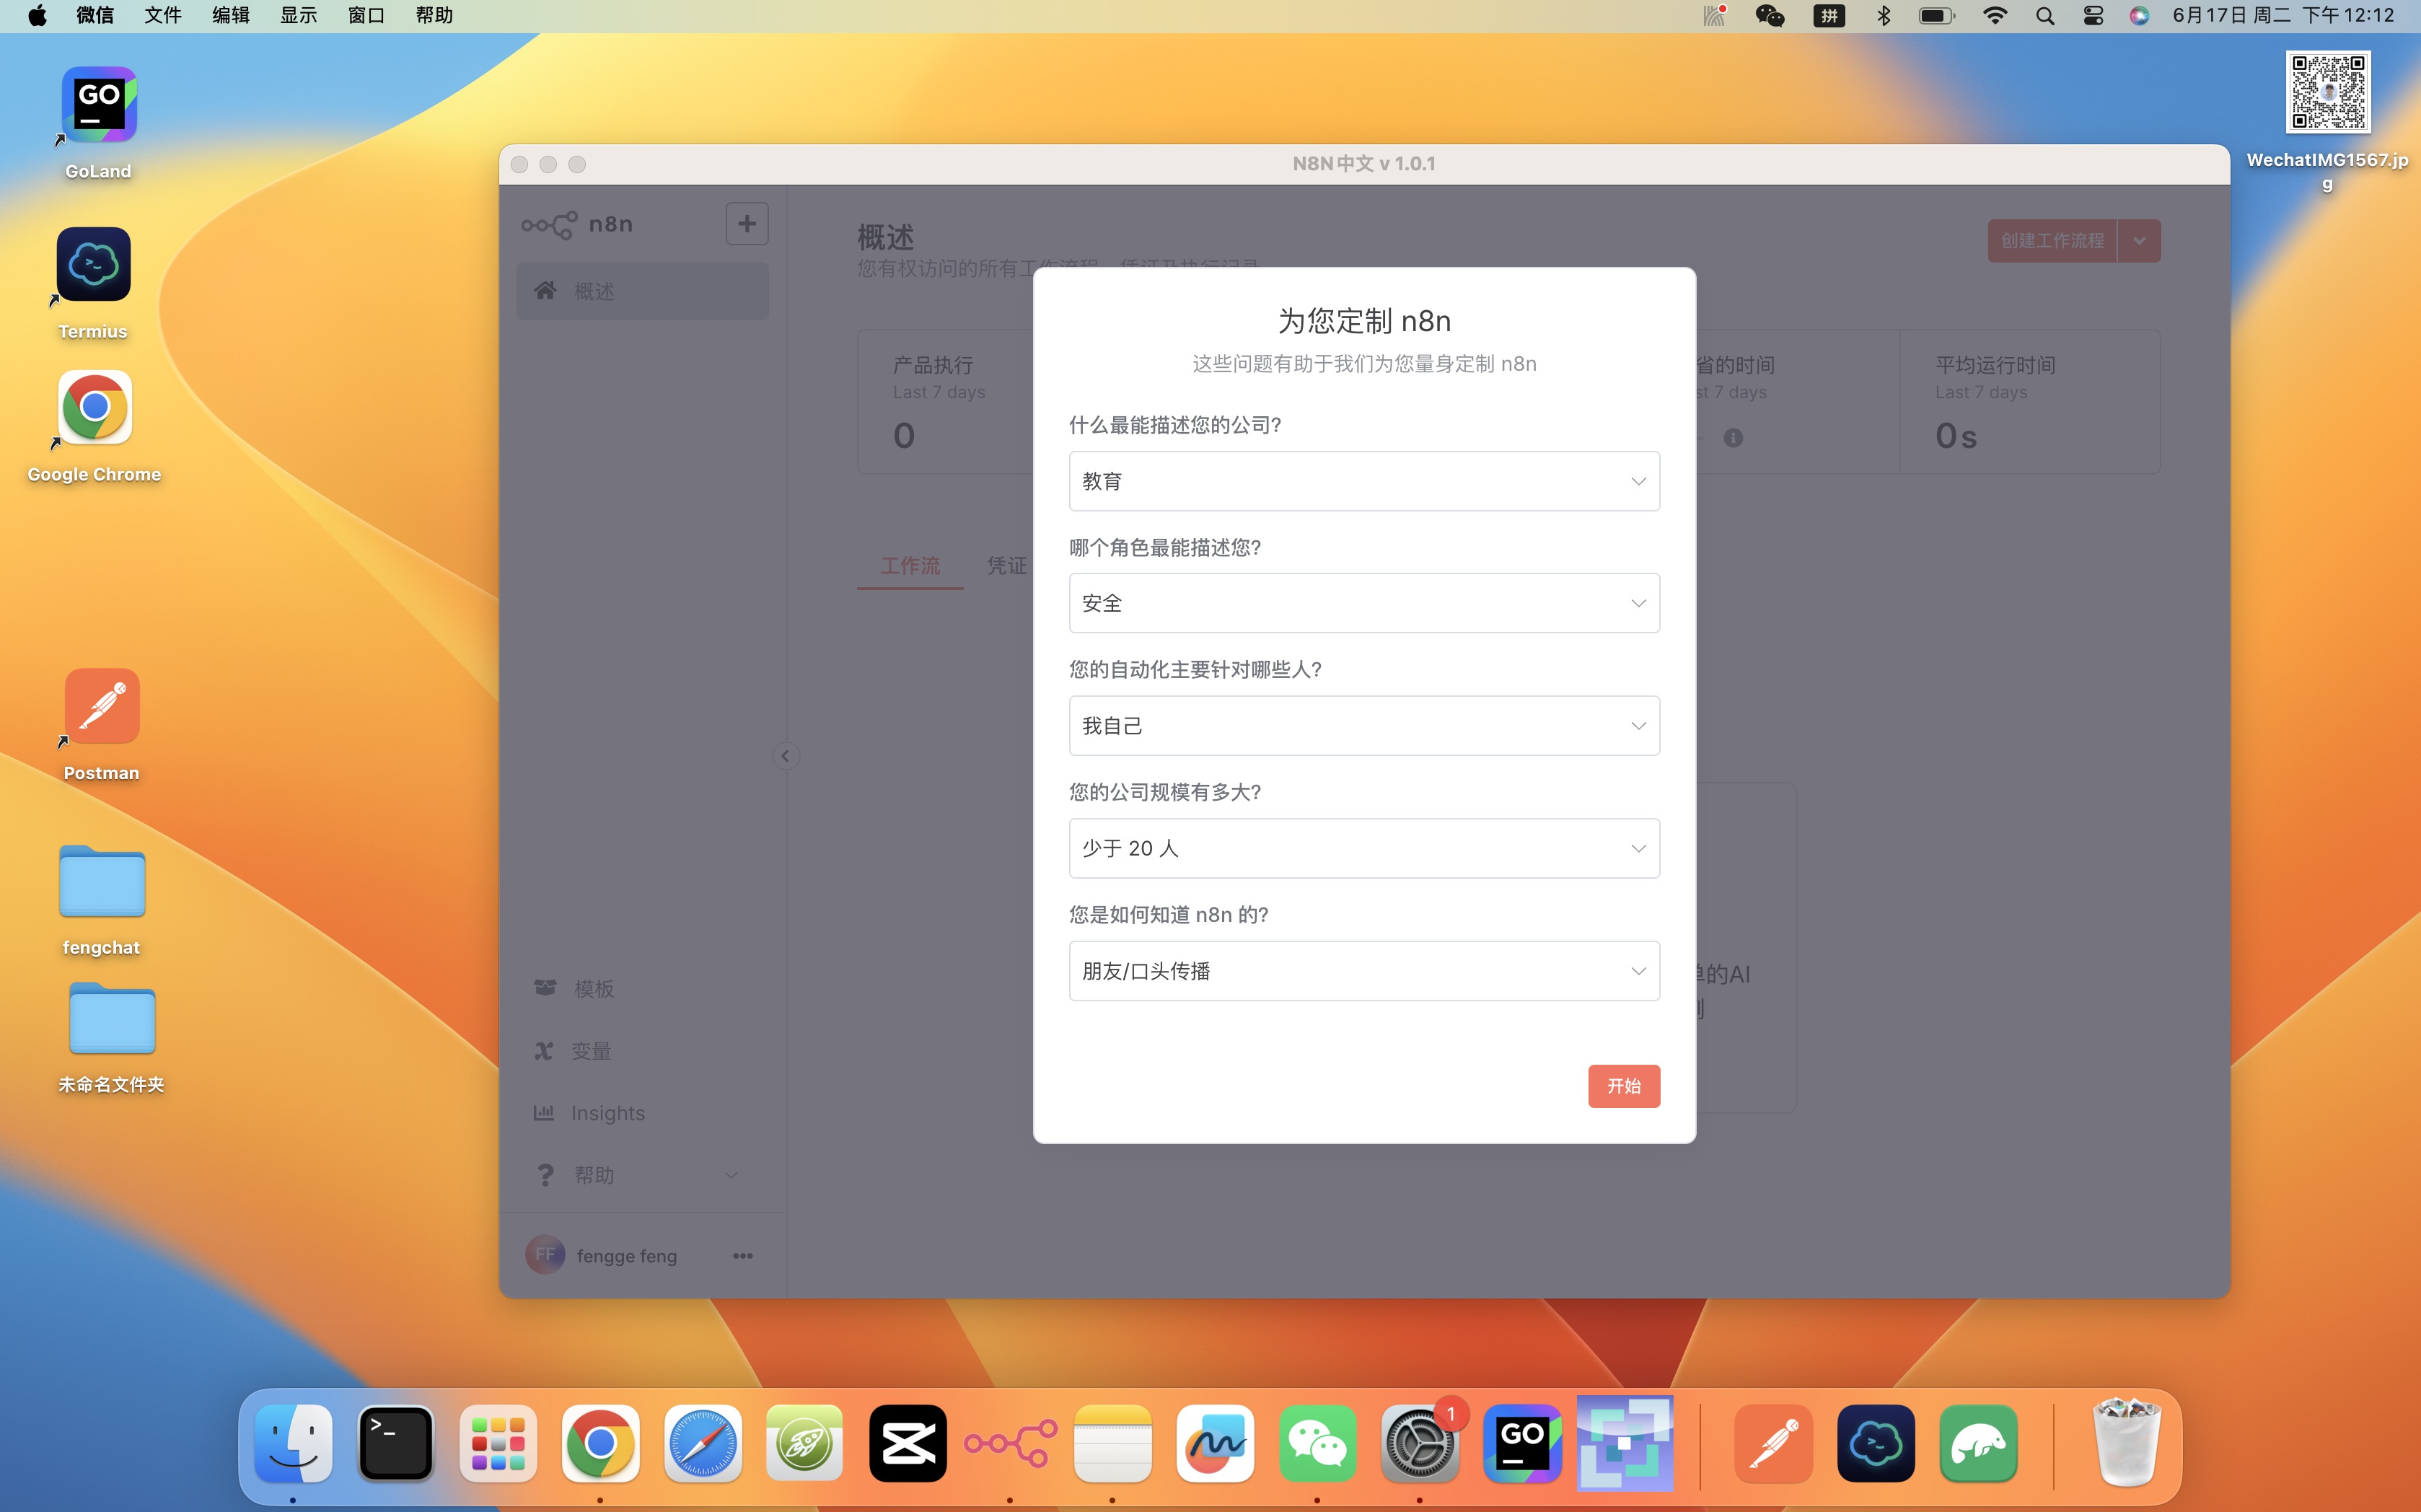Open Safari from the Dock
This screenshot has height=1512, width=2421.
tap(703, 1443)
